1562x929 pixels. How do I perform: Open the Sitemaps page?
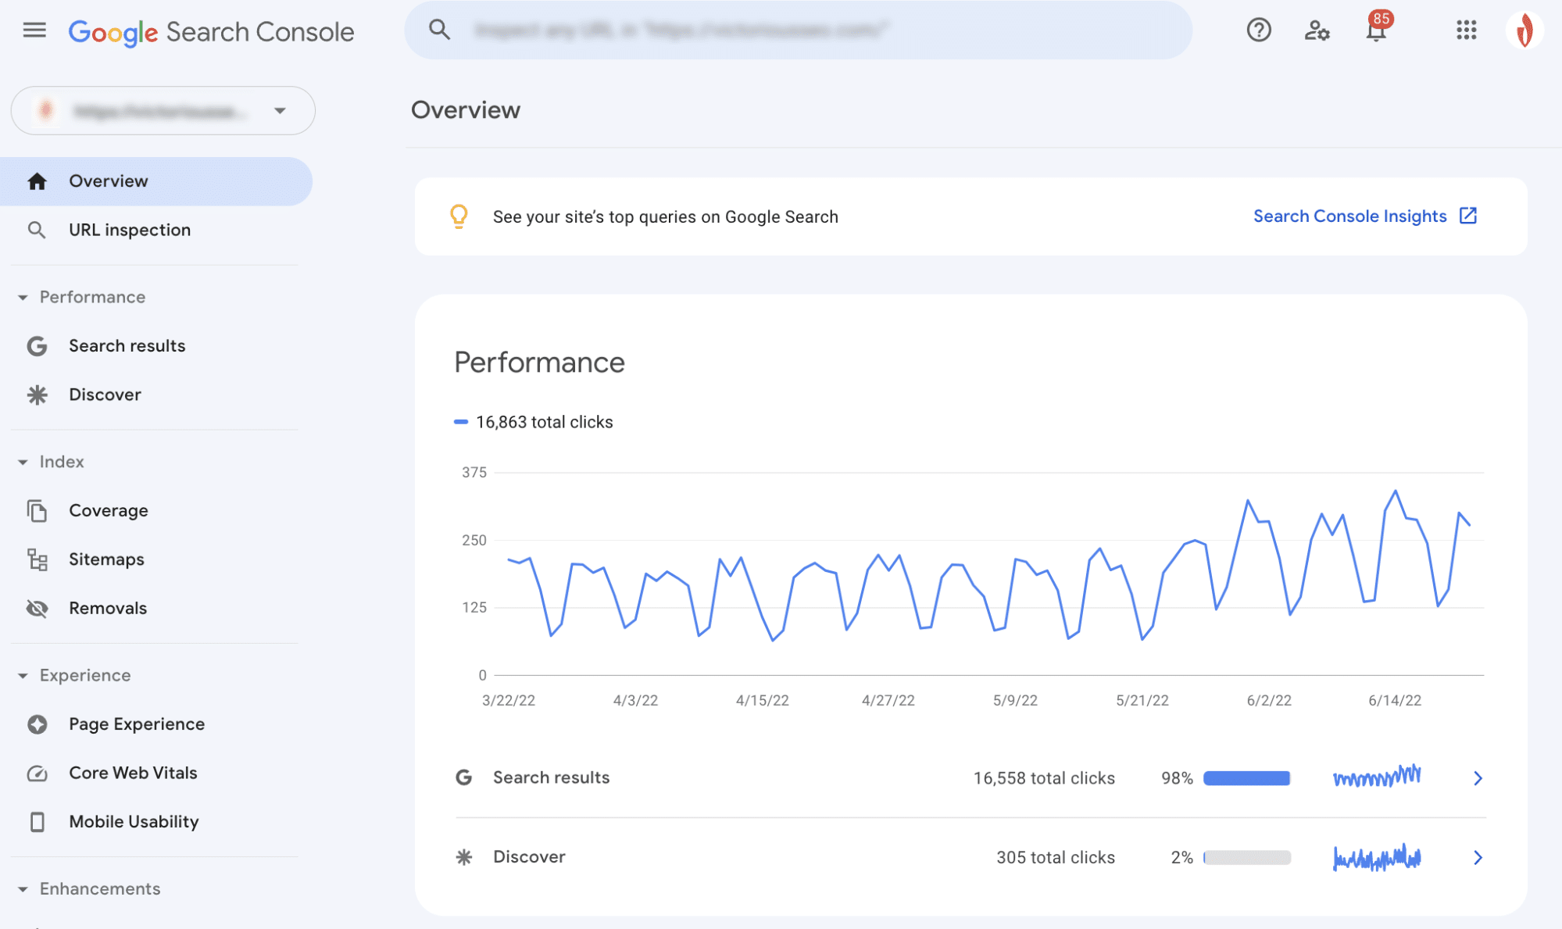tap(156, 559)
